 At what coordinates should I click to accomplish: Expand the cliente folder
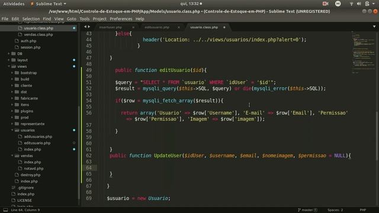point(12,85)
